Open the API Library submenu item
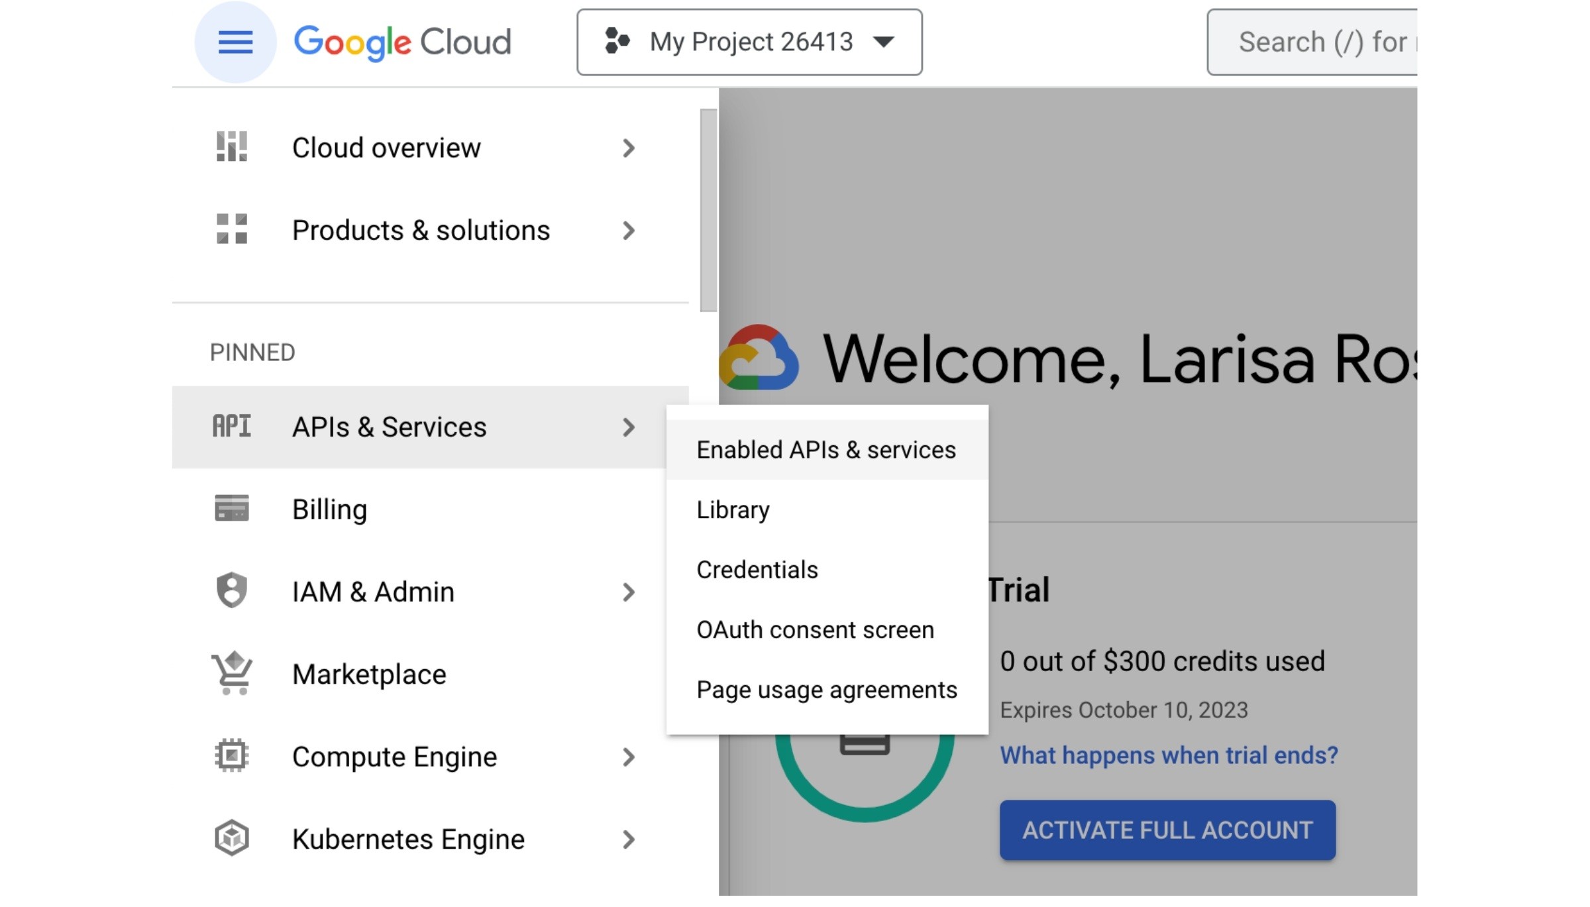This screenshot has height=907, width=1590. pyautogui.click(x=827, y=510)
